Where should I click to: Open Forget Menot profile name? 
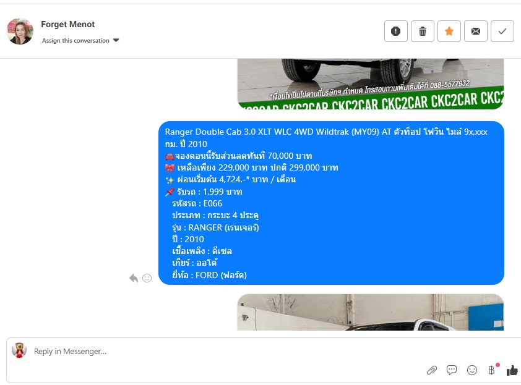coord(68,24)
